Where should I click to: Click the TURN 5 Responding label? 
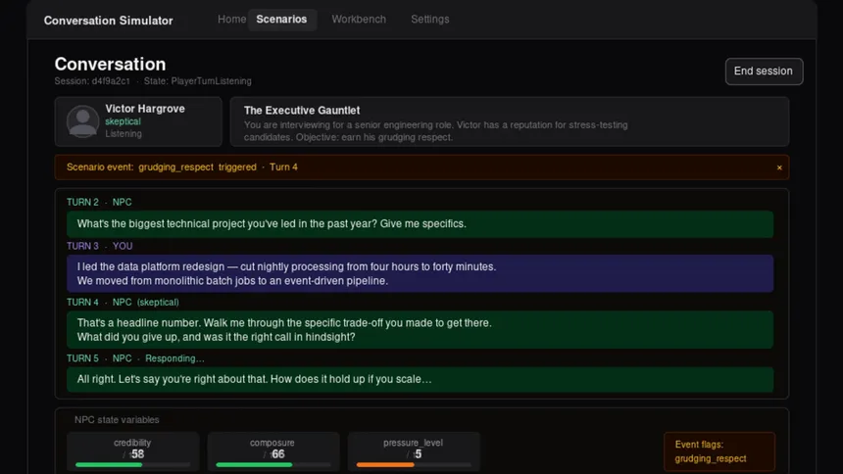click(x=135, y=358)
